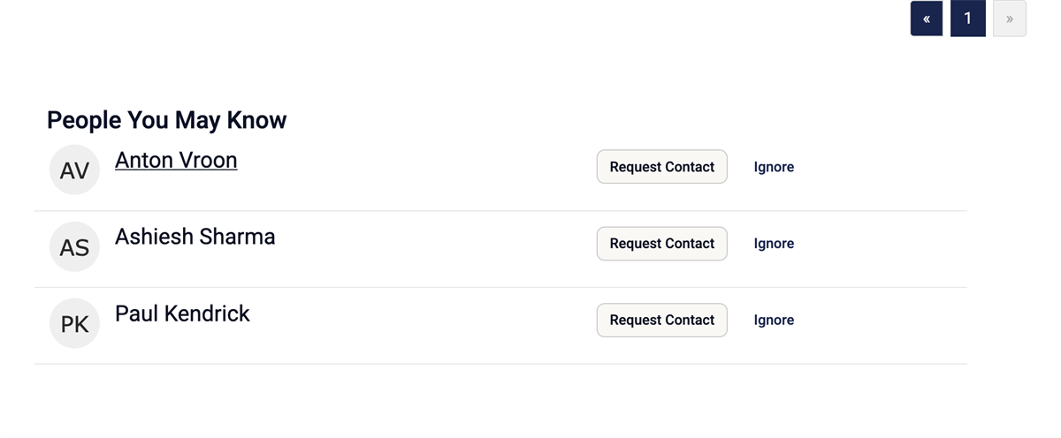This screenshot has width=1061, height=438.
Task: Ignore the Anton Vroon suggestion
Action: pyautogui.click(x=774, y=167)
